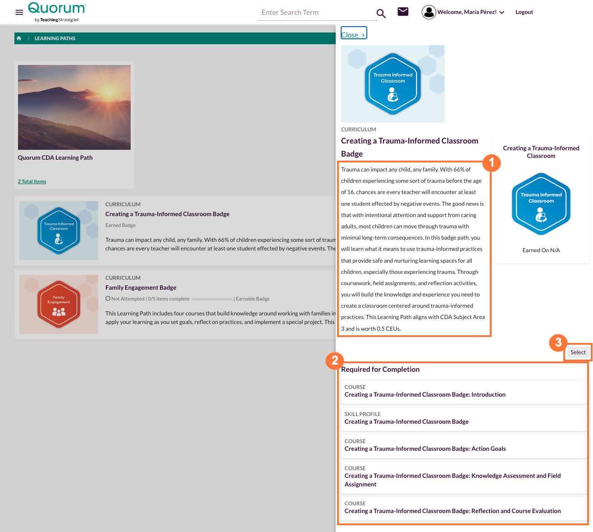
Task: Click the Not Attempted status circle
Action: (x=107, y=298)
